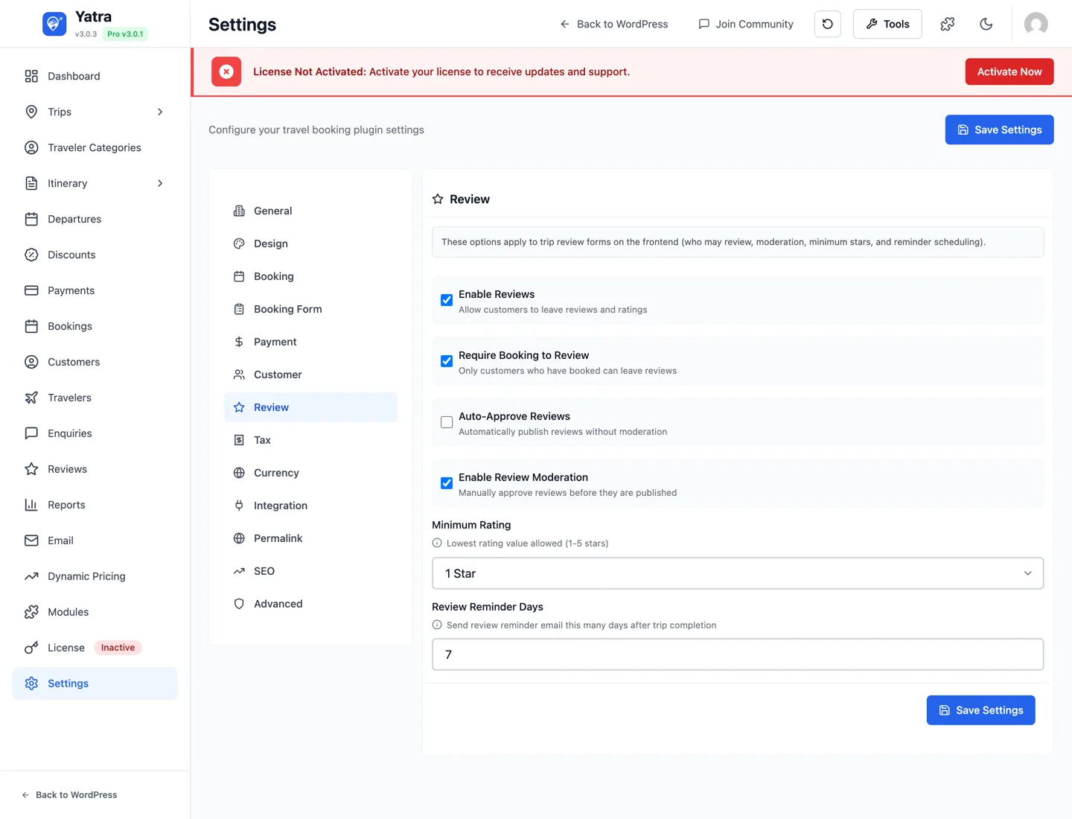This screenshot has width=1072, height=819.
Task: Toggle dark mode moon icon
Action: [x=986, y=24]
